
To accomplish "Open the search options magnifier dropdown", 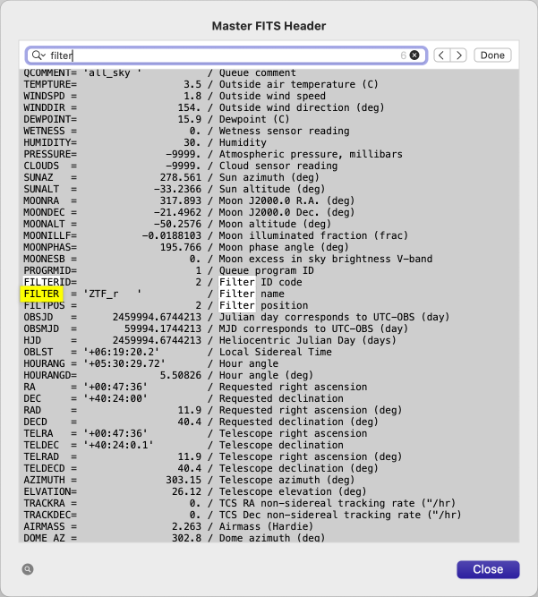I will pyautogui.click(x=38, y=55).
